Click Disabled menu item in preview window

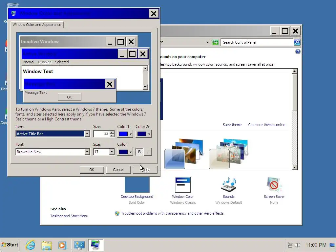45,62
